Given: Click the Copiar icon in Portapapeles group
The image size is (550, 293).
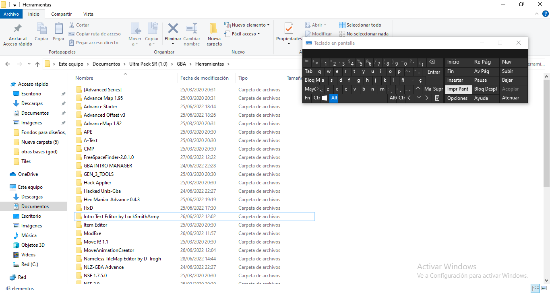Looking at the screenshot, I should 41,29.
